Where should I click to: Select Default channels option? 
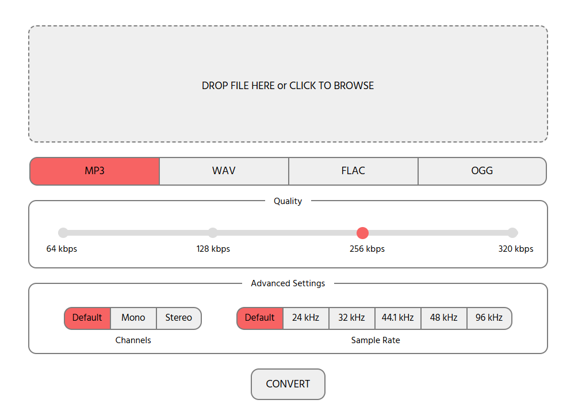pos(87,318)
